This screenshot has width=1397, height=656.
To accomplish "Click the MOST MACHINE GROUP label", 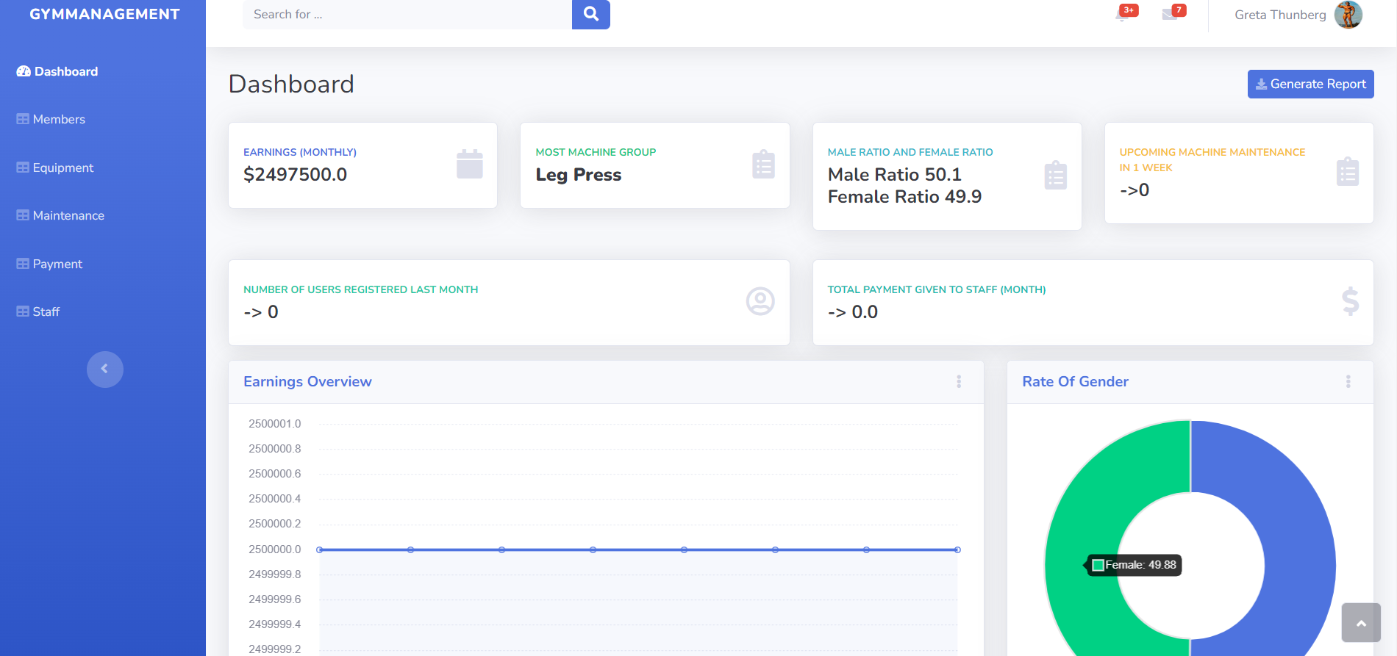I will pos(596,152).
